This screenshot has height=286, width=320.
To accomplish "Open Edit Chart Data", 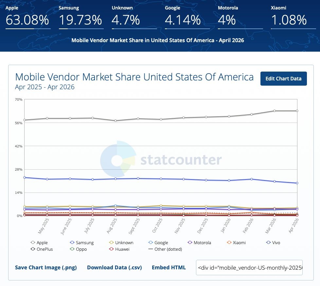I will (x=283, y=78).
